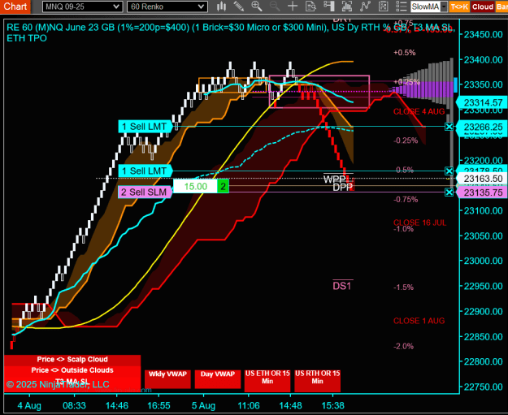Open the chart trader panel icon

[x=329, y=6]
